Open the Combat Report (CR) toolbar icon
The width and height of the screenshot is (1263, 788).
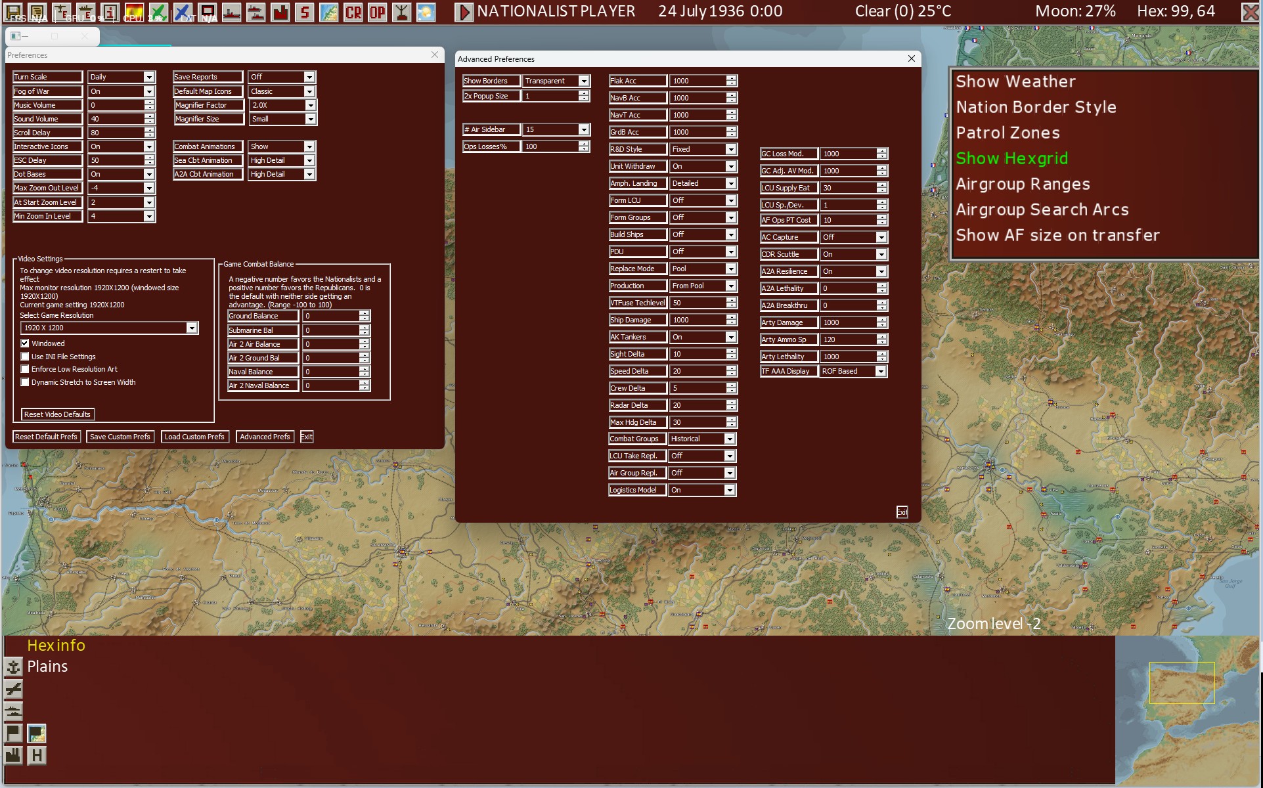pyautogui.click(x=354, y=11)
